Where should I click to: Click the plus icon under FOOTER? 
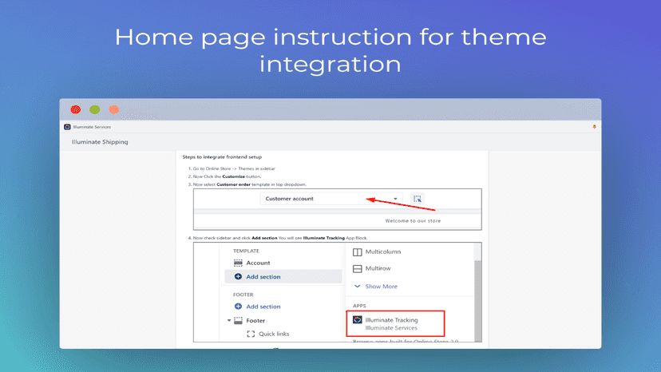(238, 307)
